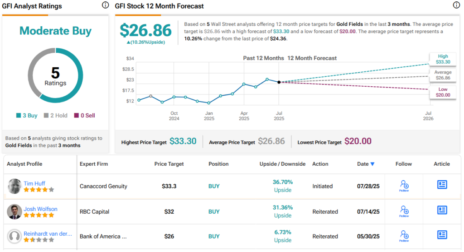Click the 5 Ratings donut chart

click(x=55, y=75)
